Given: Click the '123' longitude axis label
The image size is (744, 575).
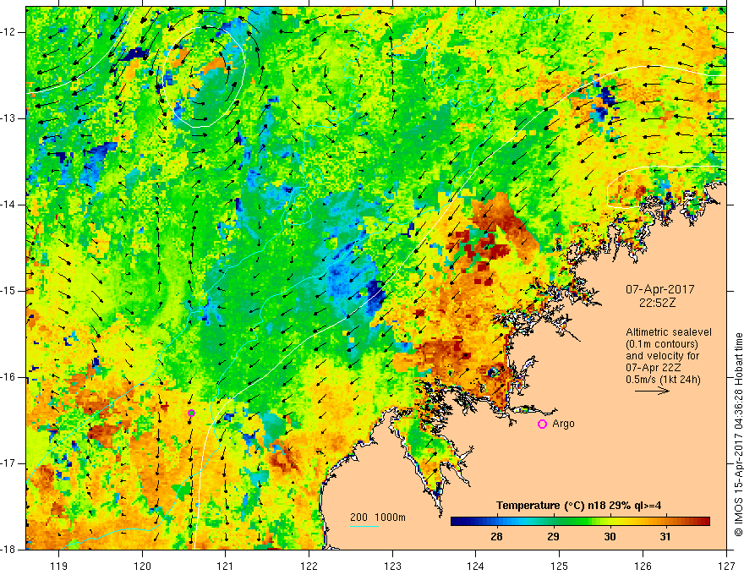Looking at the screenshot, I should click(x=392, y=566).
